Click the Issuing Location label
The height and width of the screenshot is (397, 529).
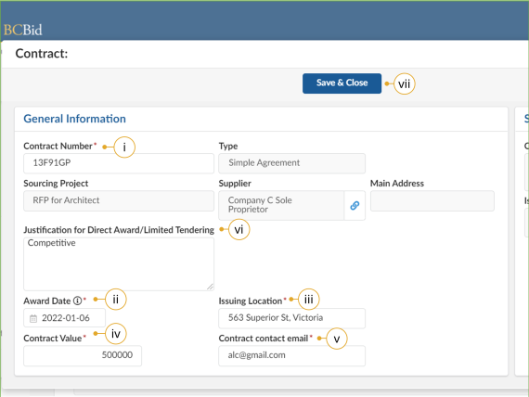(251, 301)
